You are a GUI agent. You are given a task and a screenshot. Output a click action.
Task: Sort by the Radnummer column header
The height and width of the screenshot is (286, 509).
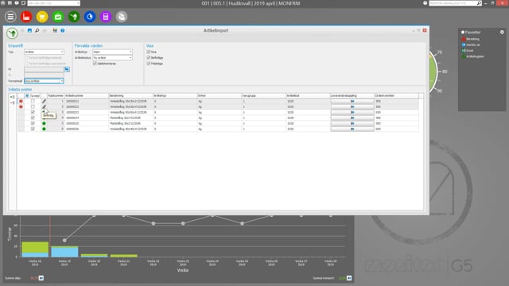tap(56, 95)
